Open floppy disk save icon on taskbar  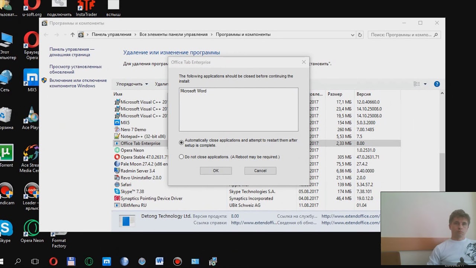71,261
